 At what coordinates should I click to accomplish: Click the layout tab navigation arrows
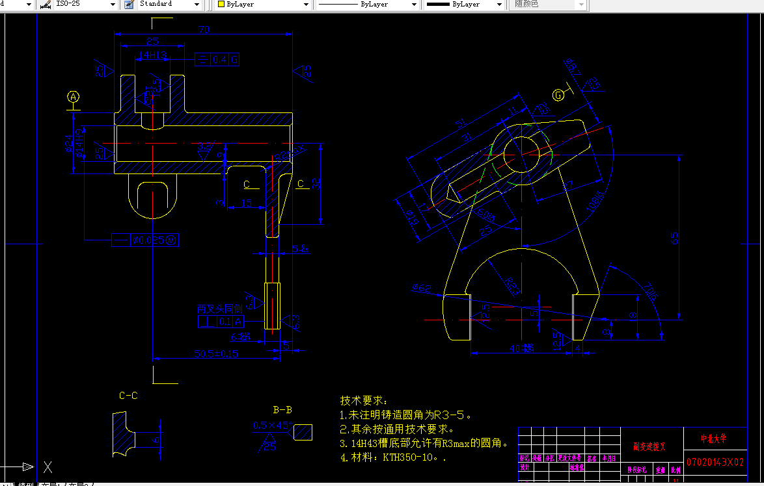pos(5,483)
